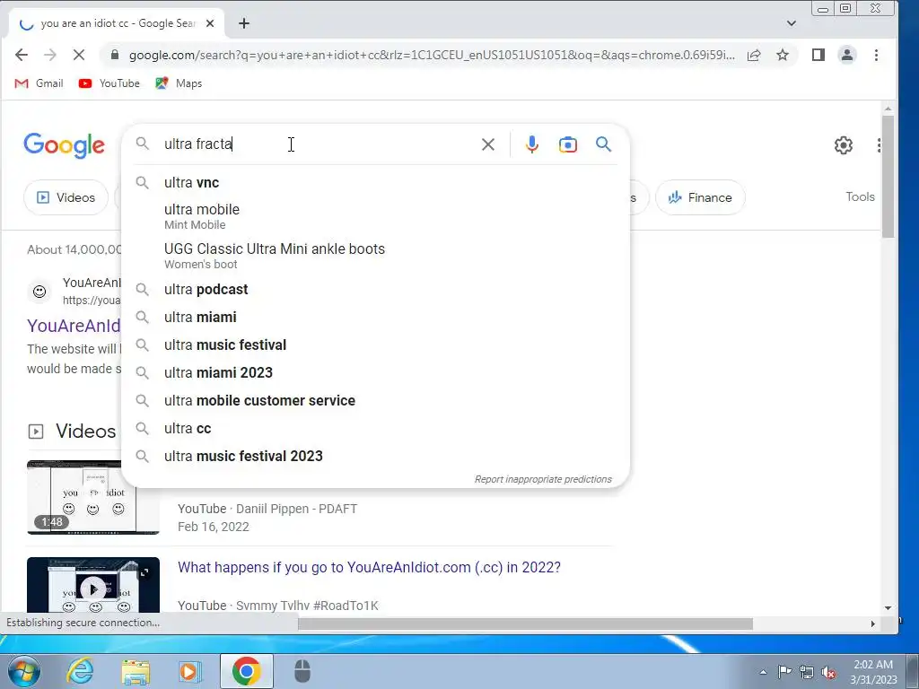
Task: Filter results by Finance
Action: pyautogui.click(x=700, y=197)
